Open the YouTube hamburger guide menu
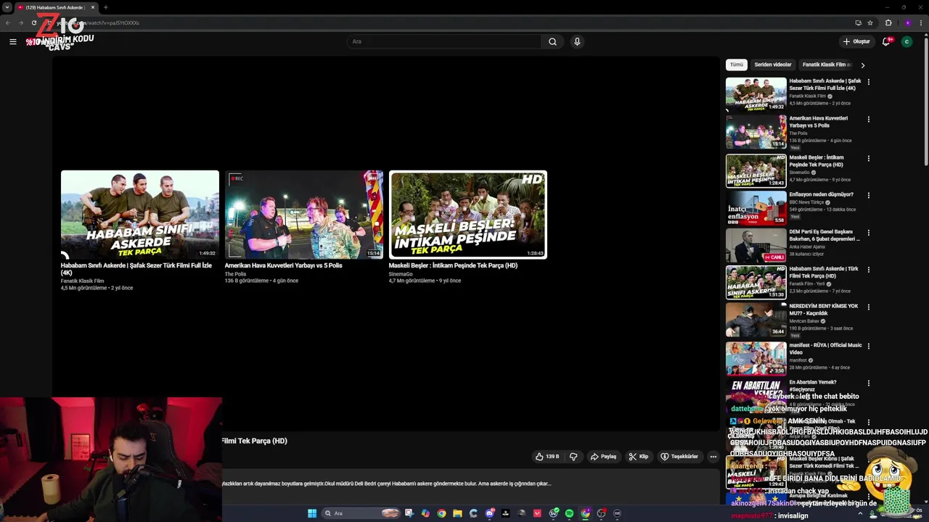This screenshot has height=522, width=929. click(12, 41)
